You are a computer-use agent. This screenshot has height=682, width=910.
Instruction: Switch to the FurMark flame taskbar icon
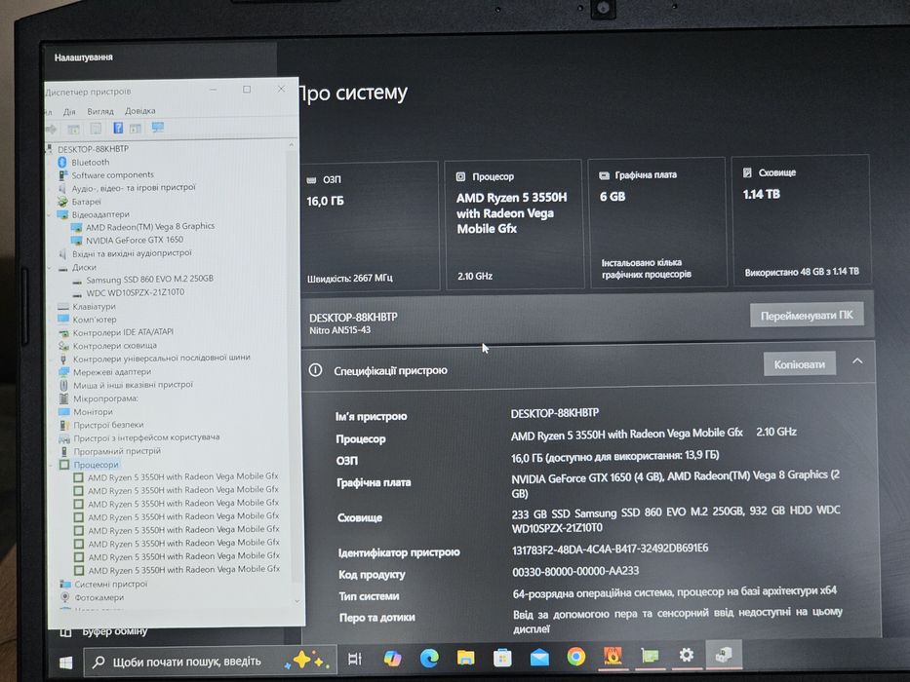(613, 656)
